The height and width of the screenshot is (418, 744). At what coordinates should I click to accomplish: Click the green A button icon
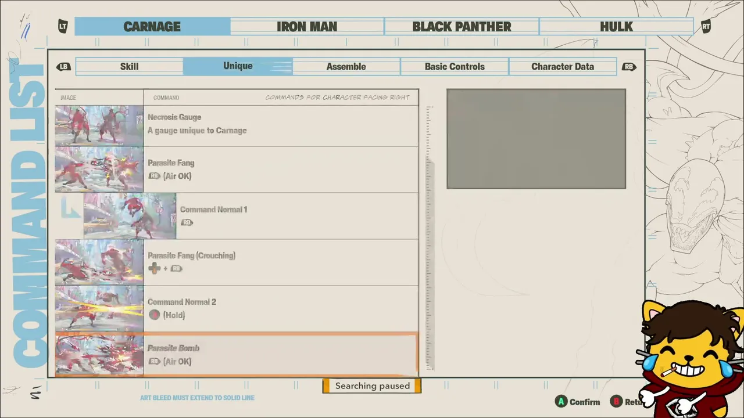[561, 402]
